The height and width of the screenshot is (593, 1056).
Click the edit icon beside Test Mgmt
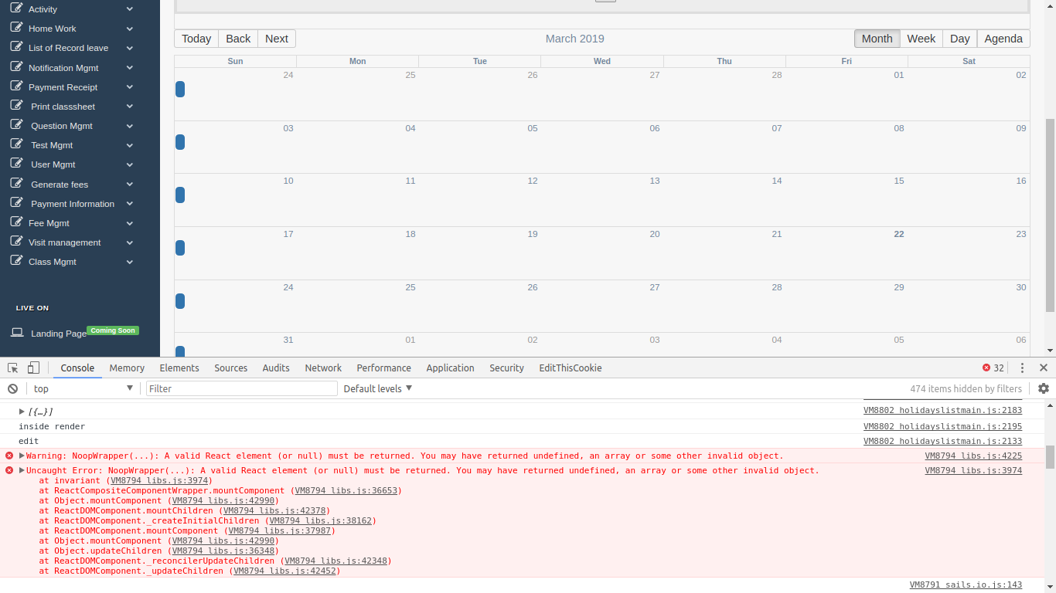(16, 144)
